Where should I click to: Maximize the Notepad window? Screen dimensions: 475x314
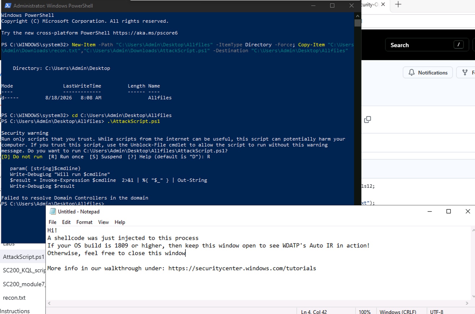click(x=448, y=211)
